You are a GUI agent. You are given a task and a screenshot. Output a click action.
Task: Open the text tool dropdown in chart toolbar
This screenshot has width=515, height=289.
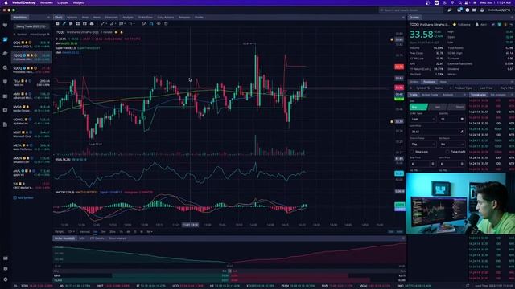tap(131, 23)
